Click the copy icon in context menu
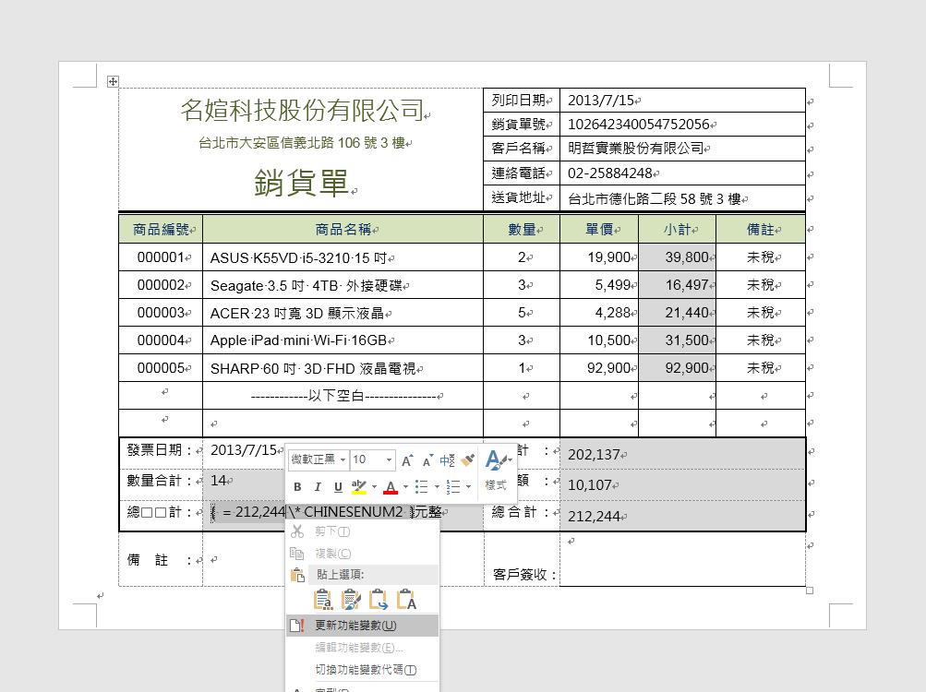The width and height of the screenshot is (926, 692). tap(297, 554)
